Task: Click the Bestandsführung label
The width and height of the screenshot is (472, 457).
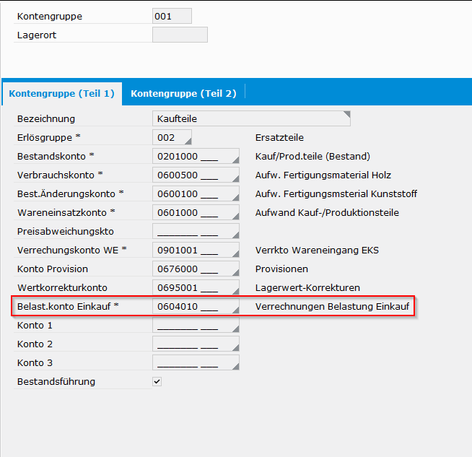Action: click(56, 381)
